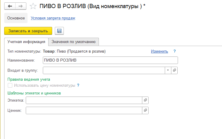222x139 pixels.
Task: Click the 'Записать и закрыть' button
Action: click(x=28, y=31)
